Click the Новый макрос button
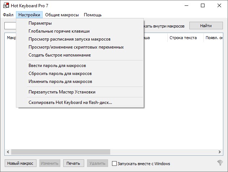This screenshot has height=172, width=228. click(20, 163)
